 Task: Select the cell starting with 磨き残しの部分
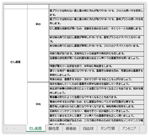click(x=96, y=107)
